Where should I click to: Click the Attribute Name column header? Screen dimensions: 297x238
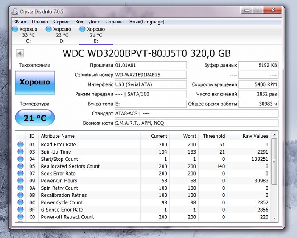click(x=90, y=136)
